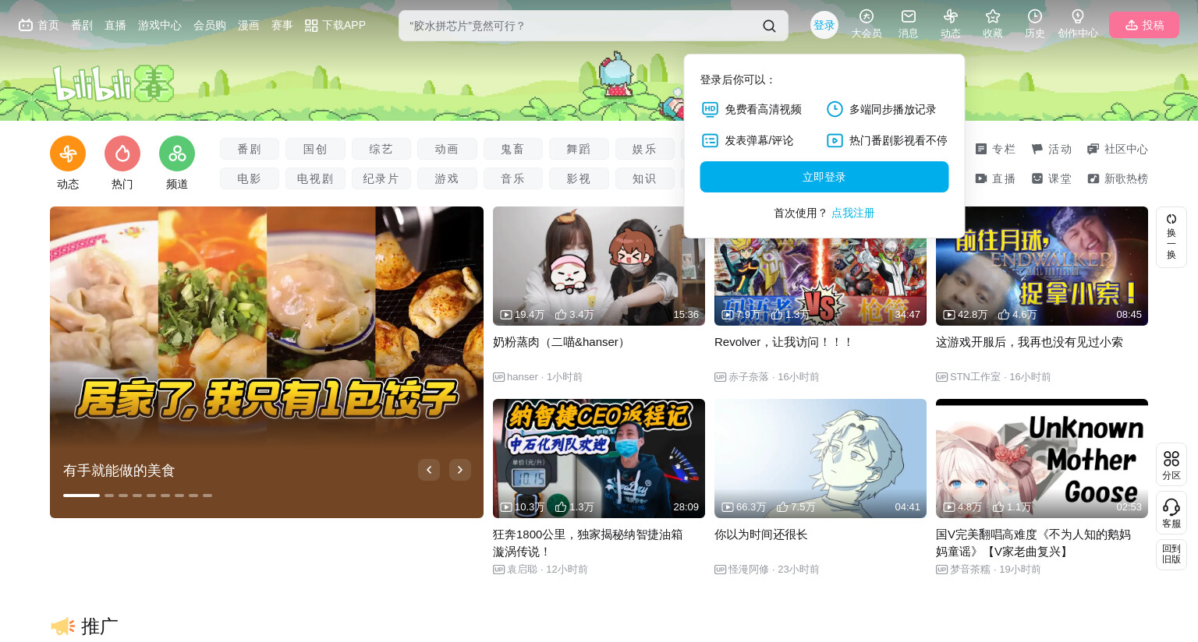Select the 电影 category tag
Viewport: 1198px width, 642px height.
[250, 178]
